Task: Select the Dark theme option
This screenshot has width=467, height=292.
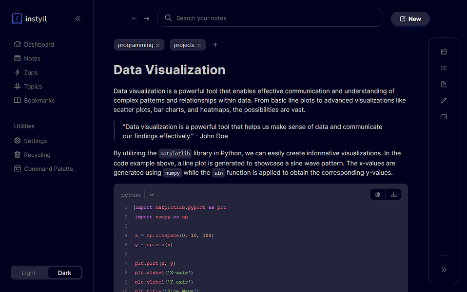Action: coord(64,273)
